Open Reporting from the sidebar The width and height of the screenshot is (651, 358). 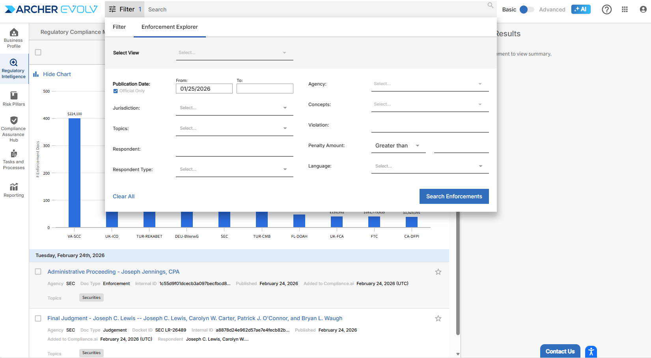tap(14, 190)
